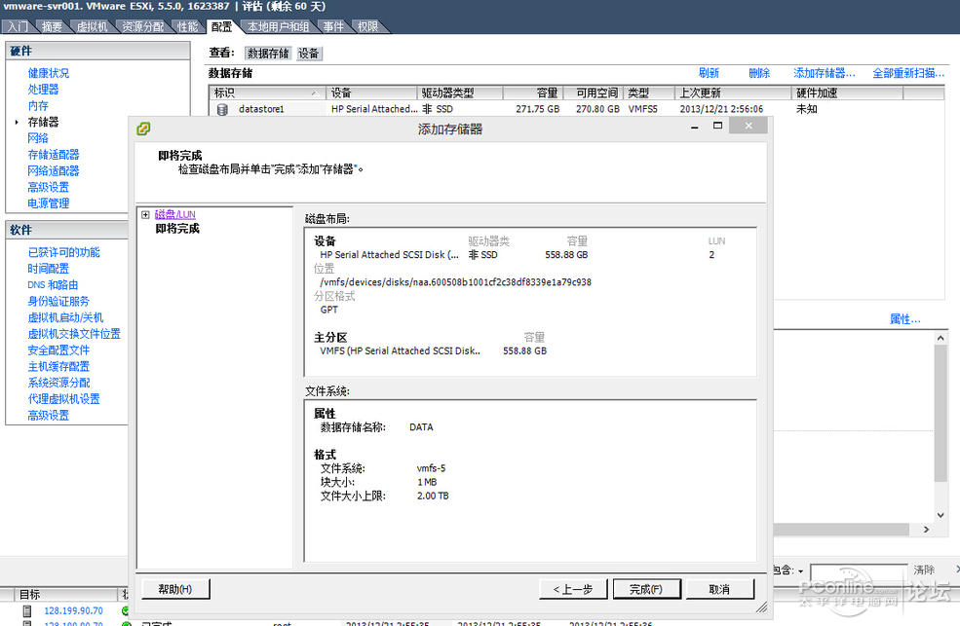This screenshot has width=960, height=626.
Task: Open datastore 属性... link
Action: click(904, 319)
